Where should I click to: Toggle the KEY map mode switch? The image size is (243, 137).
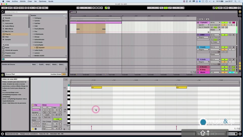click(220, 8)
